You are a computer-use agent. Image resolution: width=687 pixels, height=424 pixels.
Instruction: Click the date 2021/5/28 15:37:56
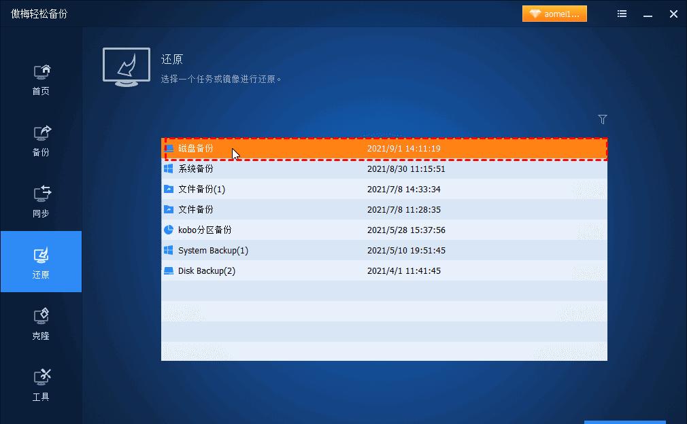[405, 230]
